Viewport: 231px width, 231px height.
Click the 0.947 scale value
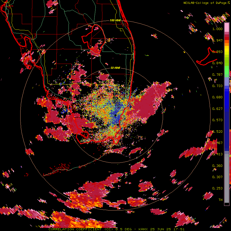click(218, 40)
